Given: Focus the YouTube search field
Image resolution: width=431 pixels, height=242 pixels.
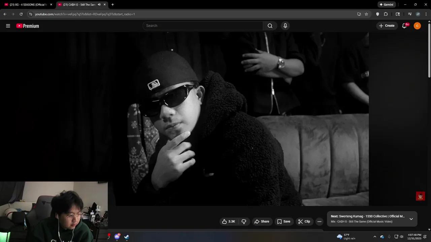Looking at the screenshot, I should (x=203, y=26).
